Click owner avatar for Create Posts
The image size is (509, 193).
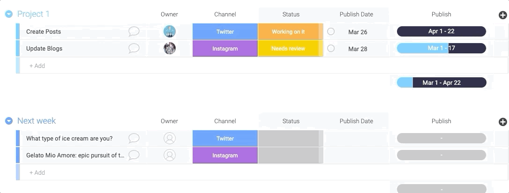[169, 31]
